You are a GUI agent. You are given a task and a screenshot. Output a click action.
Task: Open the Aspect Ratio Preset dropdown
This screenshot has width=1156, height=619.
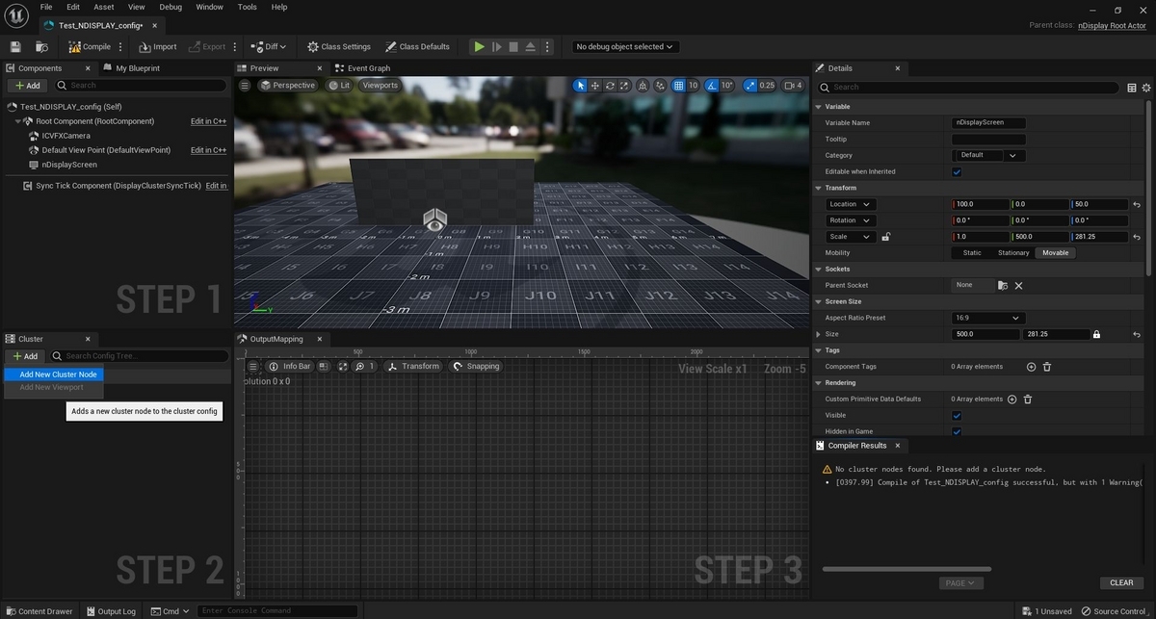pyautogui.click(x=987, y=318)
